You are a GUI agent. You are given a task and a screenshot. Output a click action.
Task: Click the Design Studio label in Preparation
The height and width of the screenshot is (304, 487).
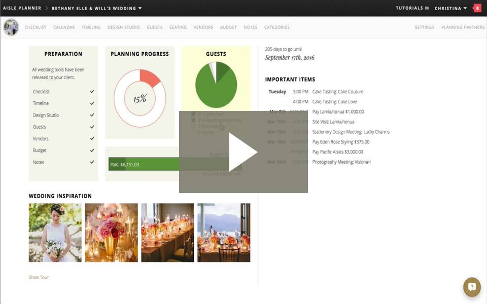point(46,115)
